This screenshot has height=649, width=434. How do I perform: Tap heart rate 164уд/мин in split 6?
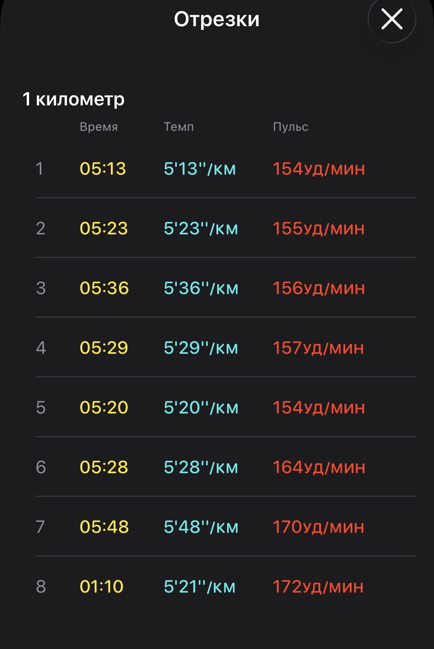click(x=319, y=467)
